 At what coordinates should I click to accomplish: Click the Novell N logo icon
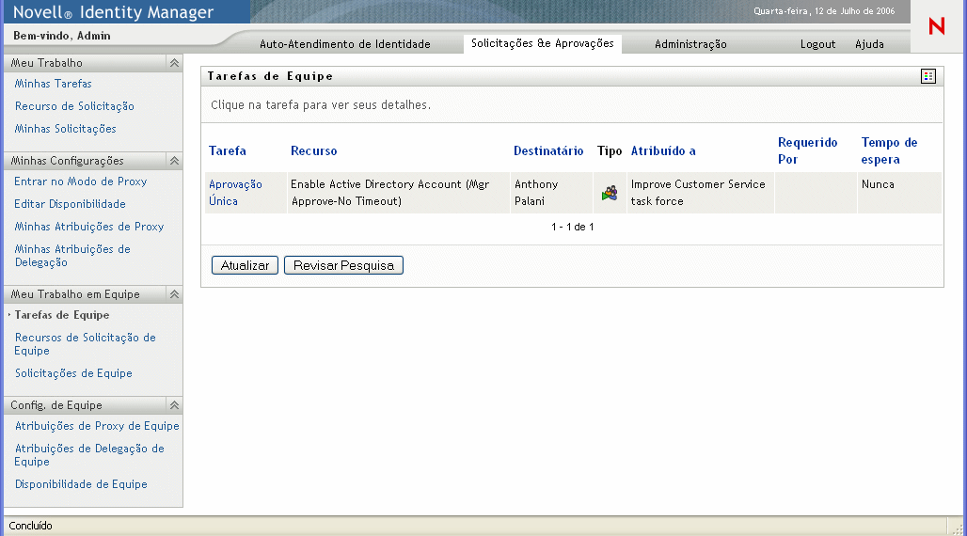click(936, 27)
